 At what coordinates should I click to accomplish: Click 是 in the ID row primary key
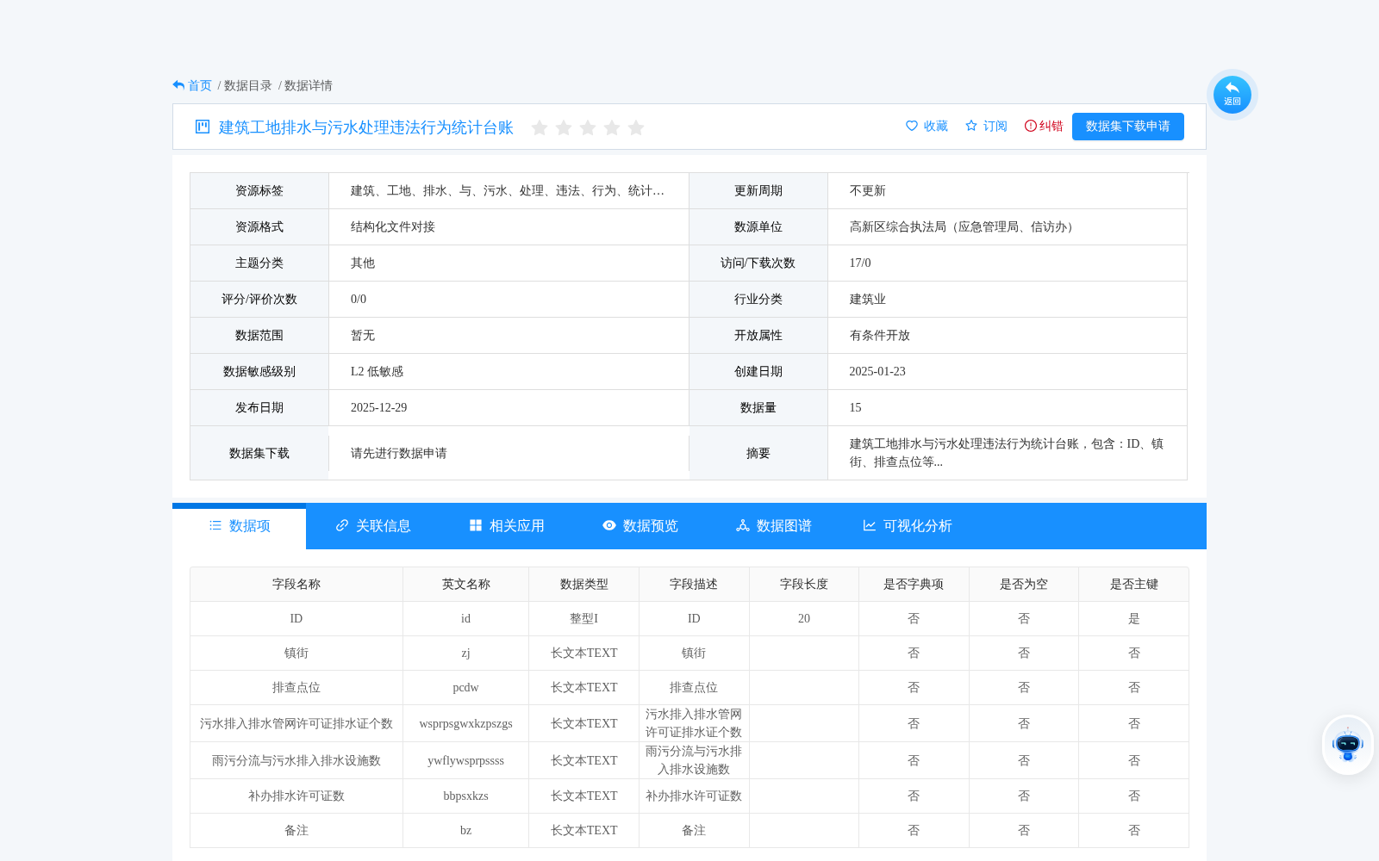(1134, 619)
